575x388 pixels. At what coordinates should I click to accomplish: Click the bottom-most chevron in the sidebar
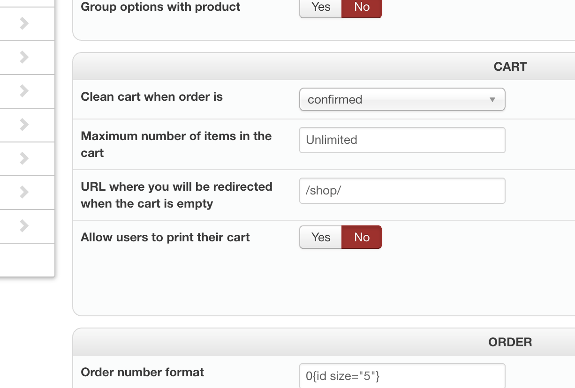(x=24, y=226)
